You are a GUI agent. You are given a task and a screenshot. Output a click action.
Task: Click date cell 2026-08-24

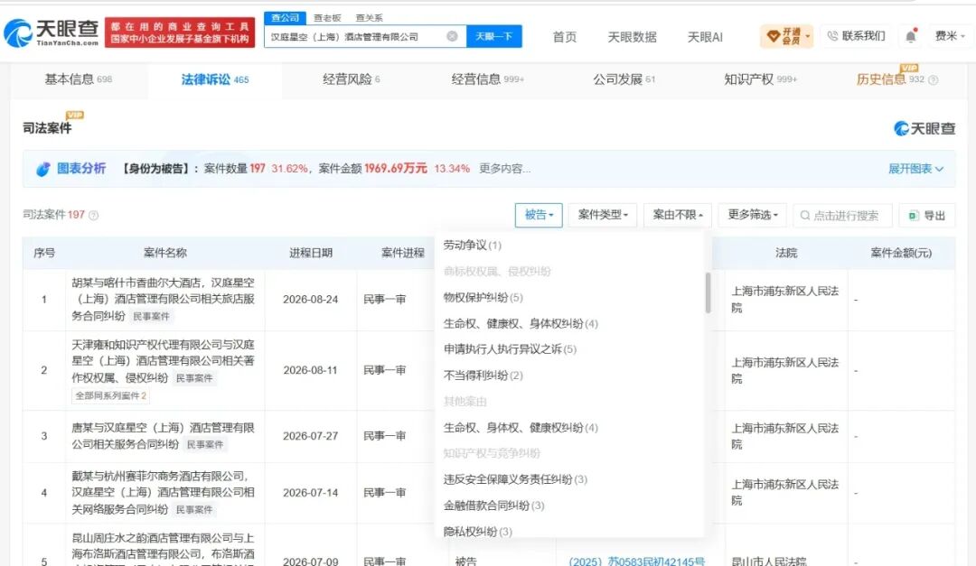coord(311,299)
